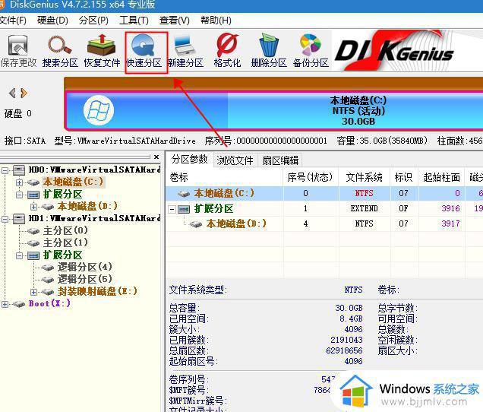Expand 本地磁盘(D:) tree node
The image size is (483, 412).
(x=33, y=207)
